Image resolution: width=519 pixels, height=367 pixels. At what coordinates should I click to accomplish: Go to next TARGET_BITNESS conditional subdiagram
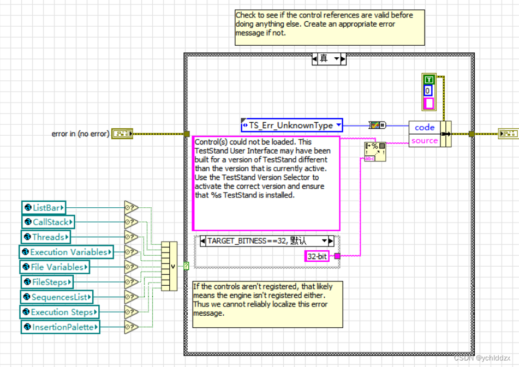click(331, 240)
